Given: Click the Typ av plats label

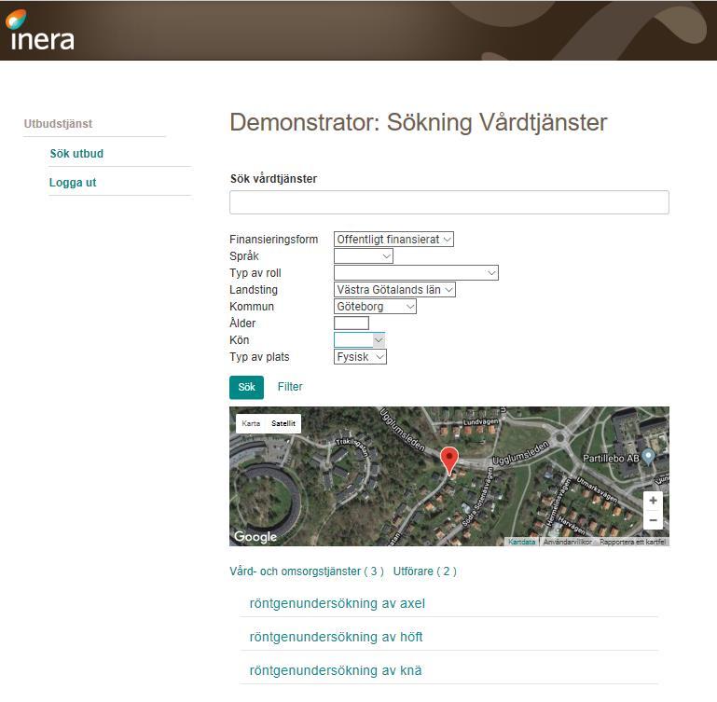Looking at the screenshot, I should click(x=259, y=357).
